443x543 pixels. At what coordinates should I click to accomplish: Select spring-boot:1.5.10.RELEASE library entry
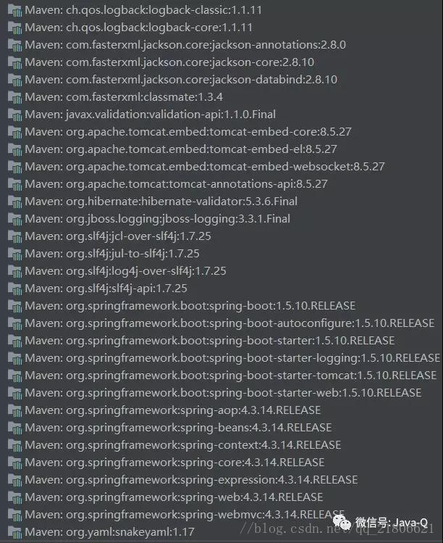point(182,306)
